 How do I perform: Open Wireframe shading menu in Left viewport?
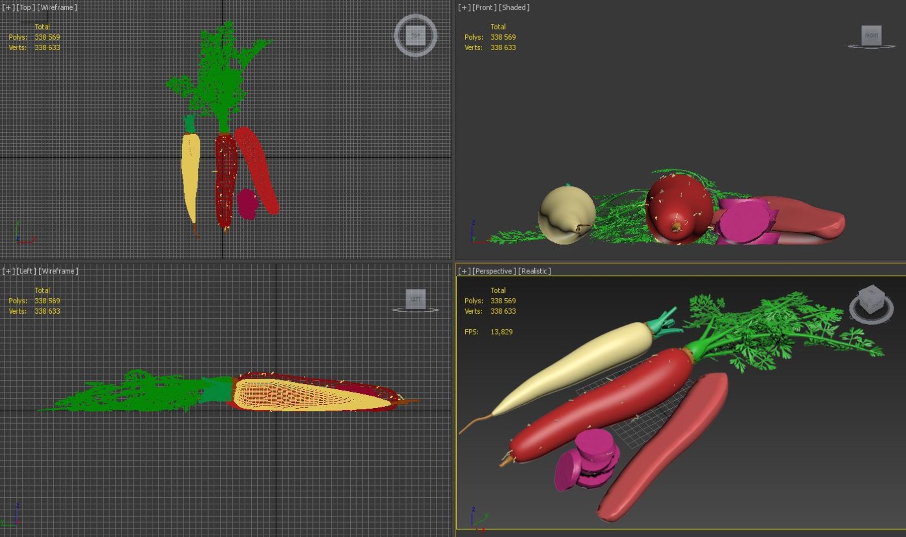pyautogui.click(x=59, y=271)
